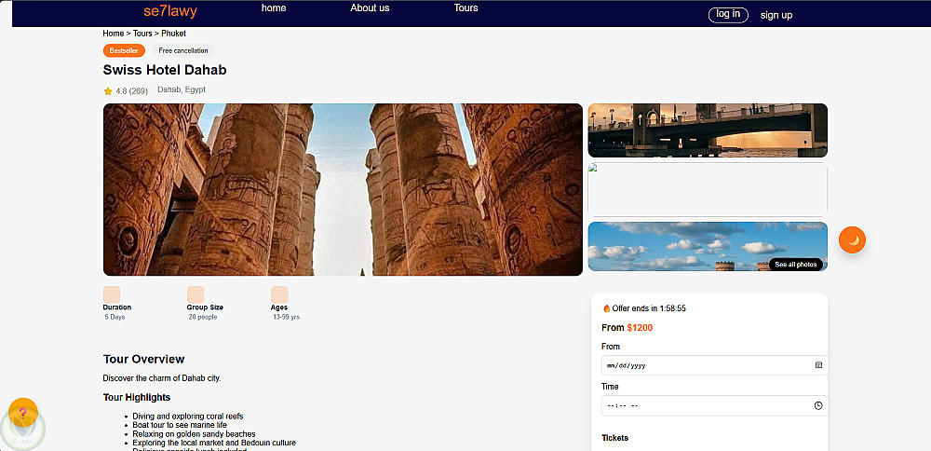Click the fire icon beside Offer ends
The width and height of the screenshot is (931, 451).
tap(606, 308)
